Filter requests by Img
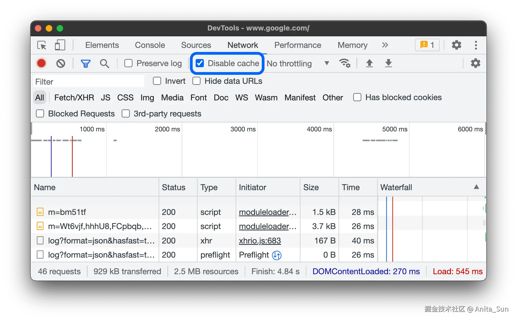 pos(147,98)
